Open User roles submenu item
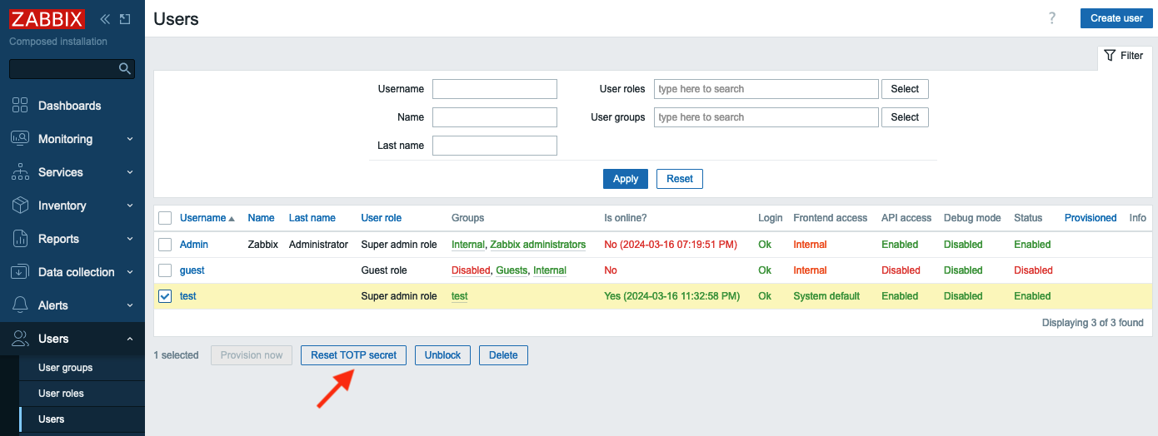The width and height of the screenshot is (1158, 436). (61, 394)
